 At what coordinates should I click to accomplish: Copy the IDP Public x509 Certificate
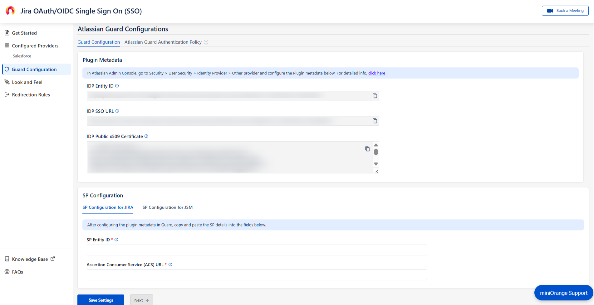tap(367, 149)
